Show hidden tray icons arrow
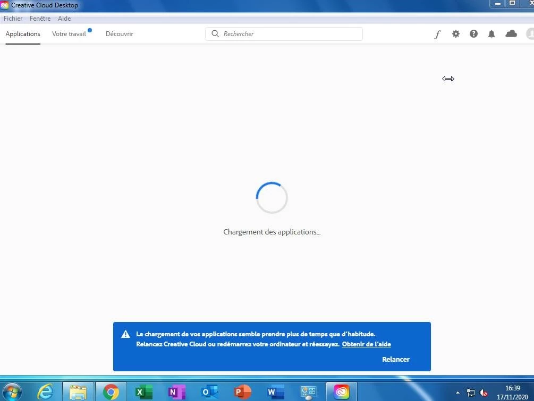The image size is (534, 401). click(x=457, y=393)
